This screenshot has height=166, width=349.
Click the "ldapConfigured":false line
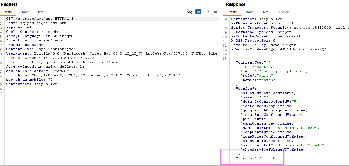(x=267, y=132)
